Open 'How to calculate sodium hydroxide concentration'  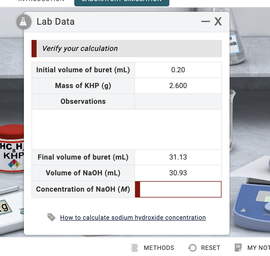133,218
